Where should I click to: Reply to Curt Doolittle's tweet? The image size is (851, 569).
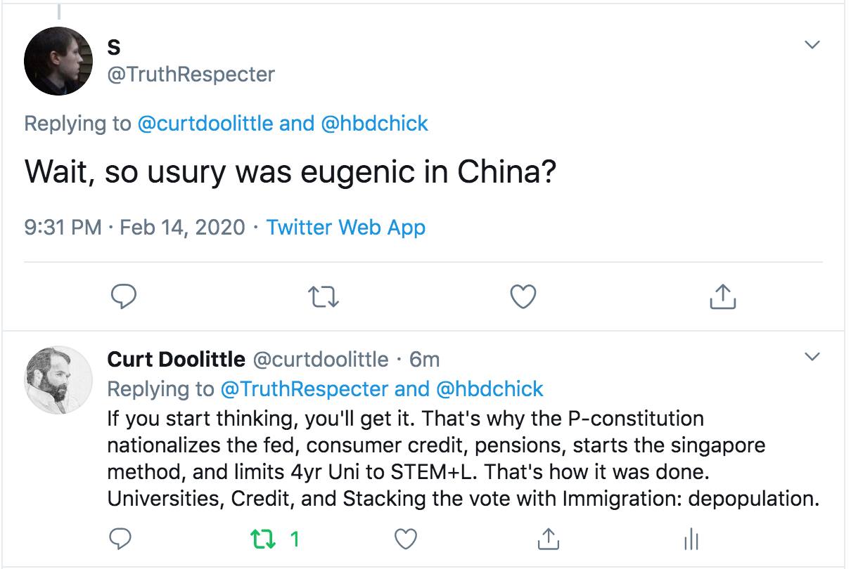point(123,539)
